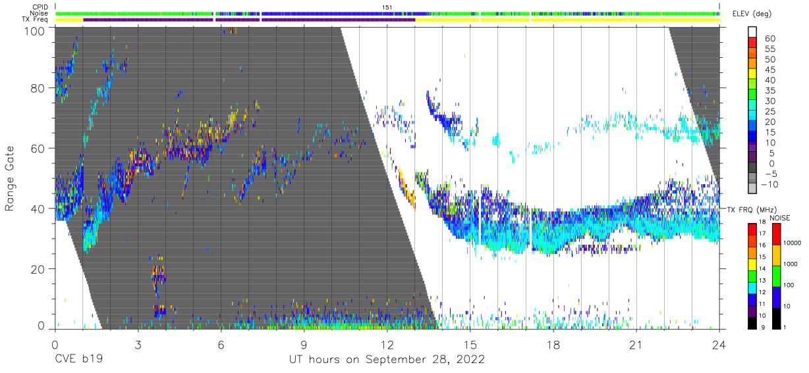Click the '0' tick label on the Range Gate axis
Screen dimensions: 809x373
pos(42,326)
